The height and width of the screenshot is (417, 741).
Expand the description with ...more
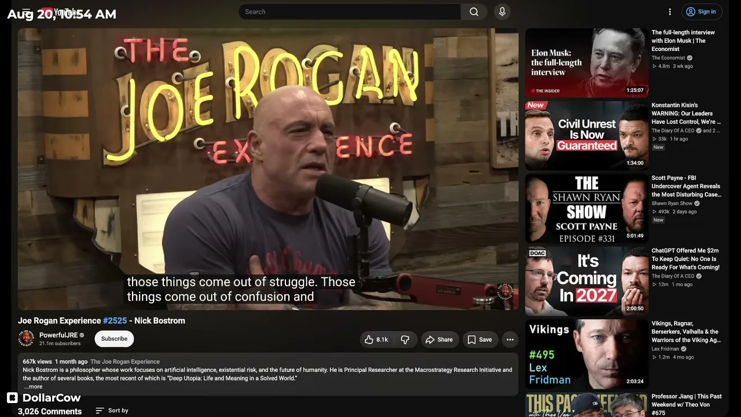33,387
